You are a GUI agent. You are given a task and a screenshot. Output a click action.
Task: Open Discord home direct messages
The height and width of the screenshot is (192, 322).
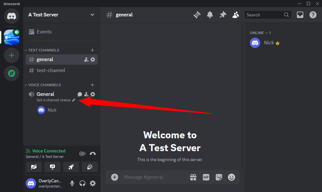12,16
